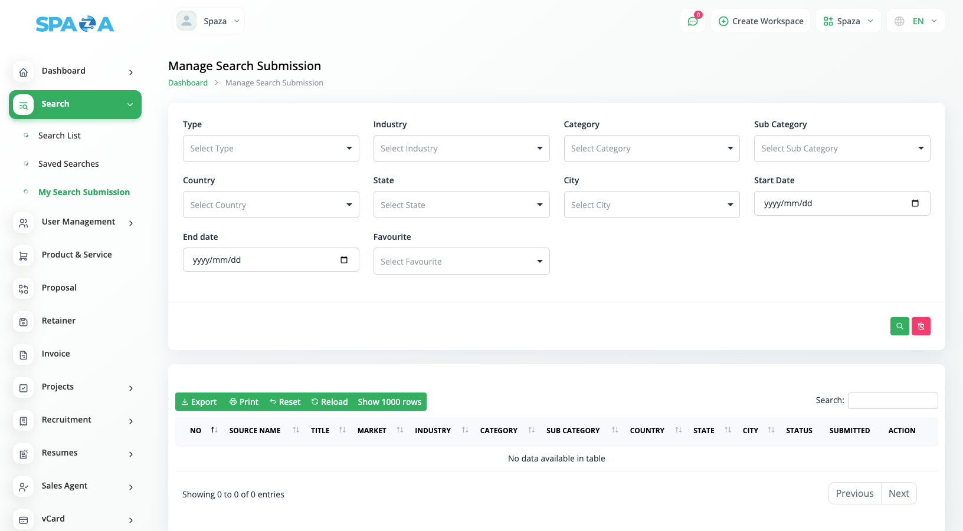Open the Select Industry dropdown

pos(461,149)
